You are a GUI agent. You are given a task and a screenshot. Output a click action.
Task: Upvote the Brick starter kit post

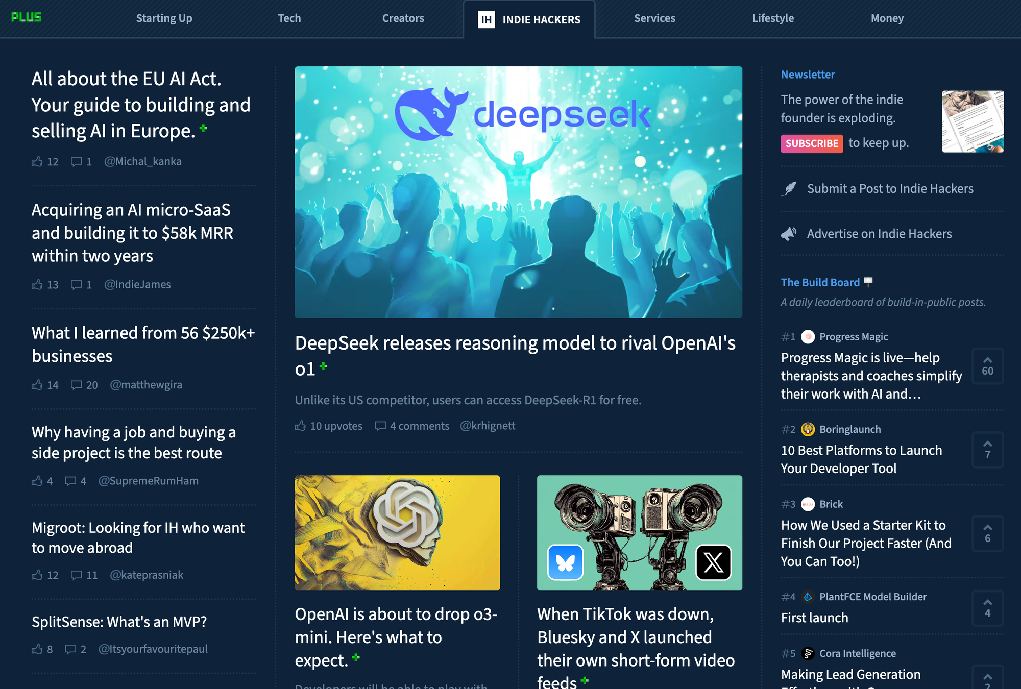(x=987, y=533)
